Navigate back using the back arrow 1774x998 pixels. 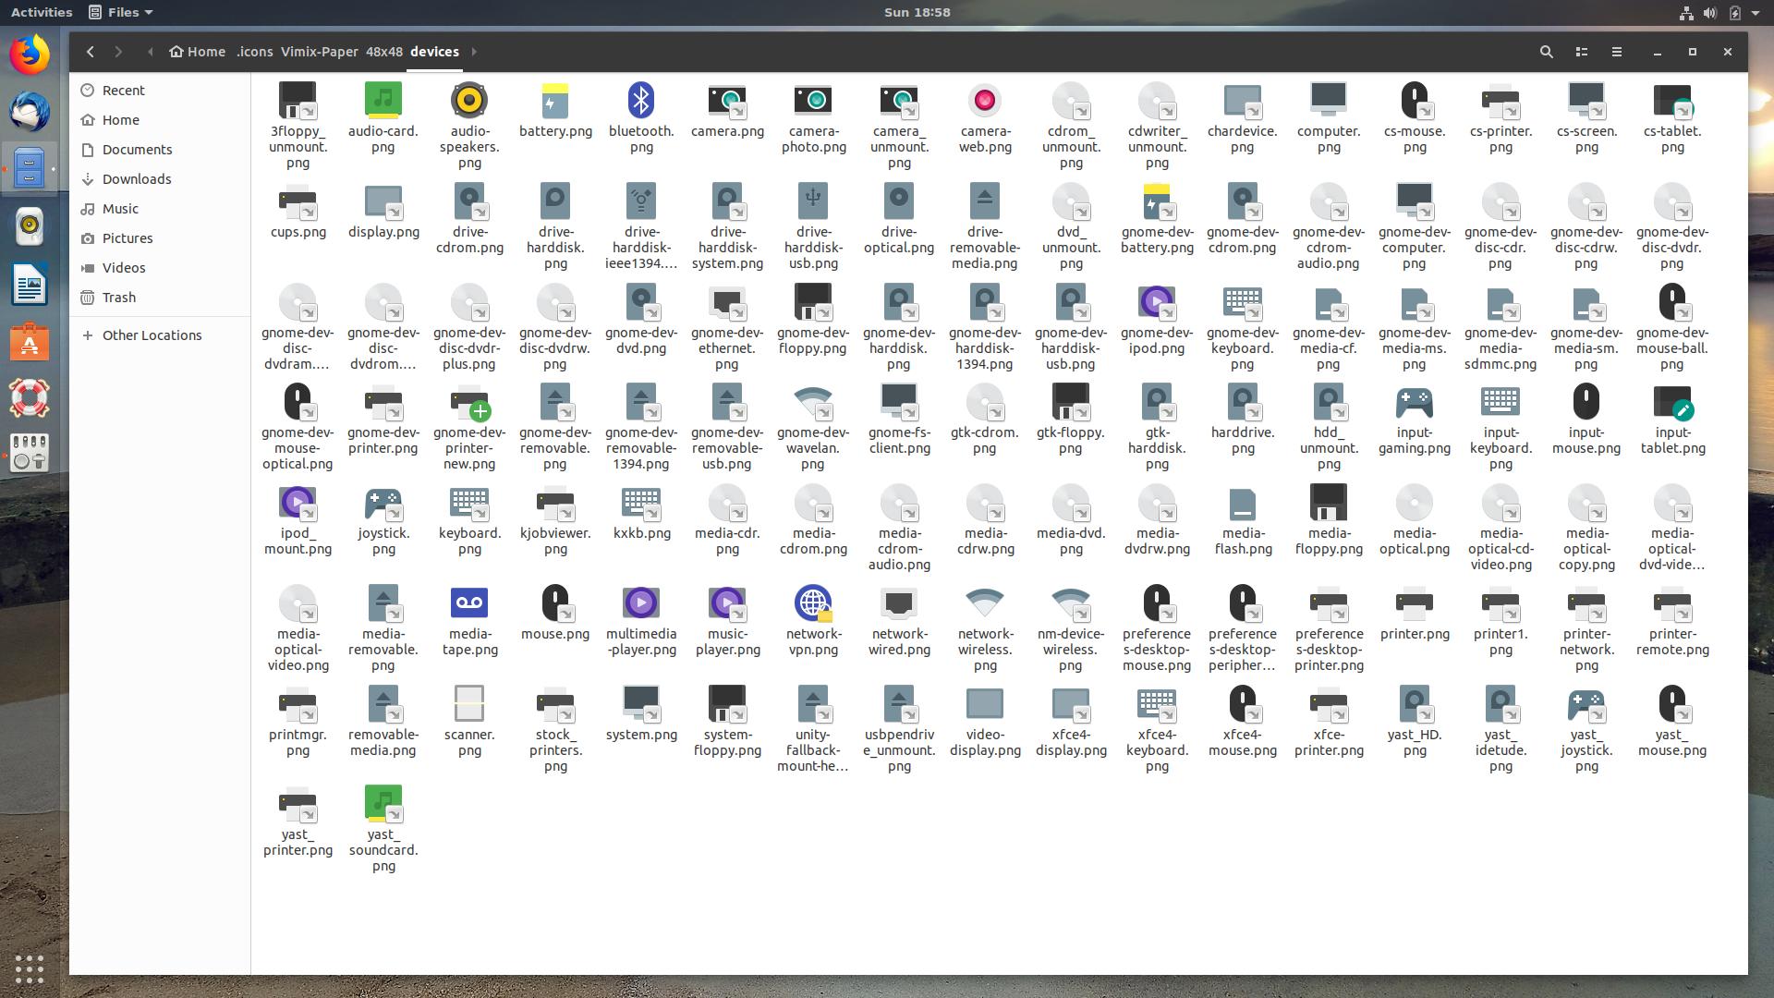(x=90, y=52)
